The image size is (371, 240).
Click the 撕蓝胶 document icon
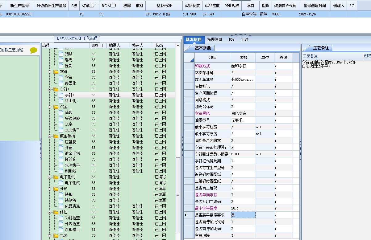point(61,160)
